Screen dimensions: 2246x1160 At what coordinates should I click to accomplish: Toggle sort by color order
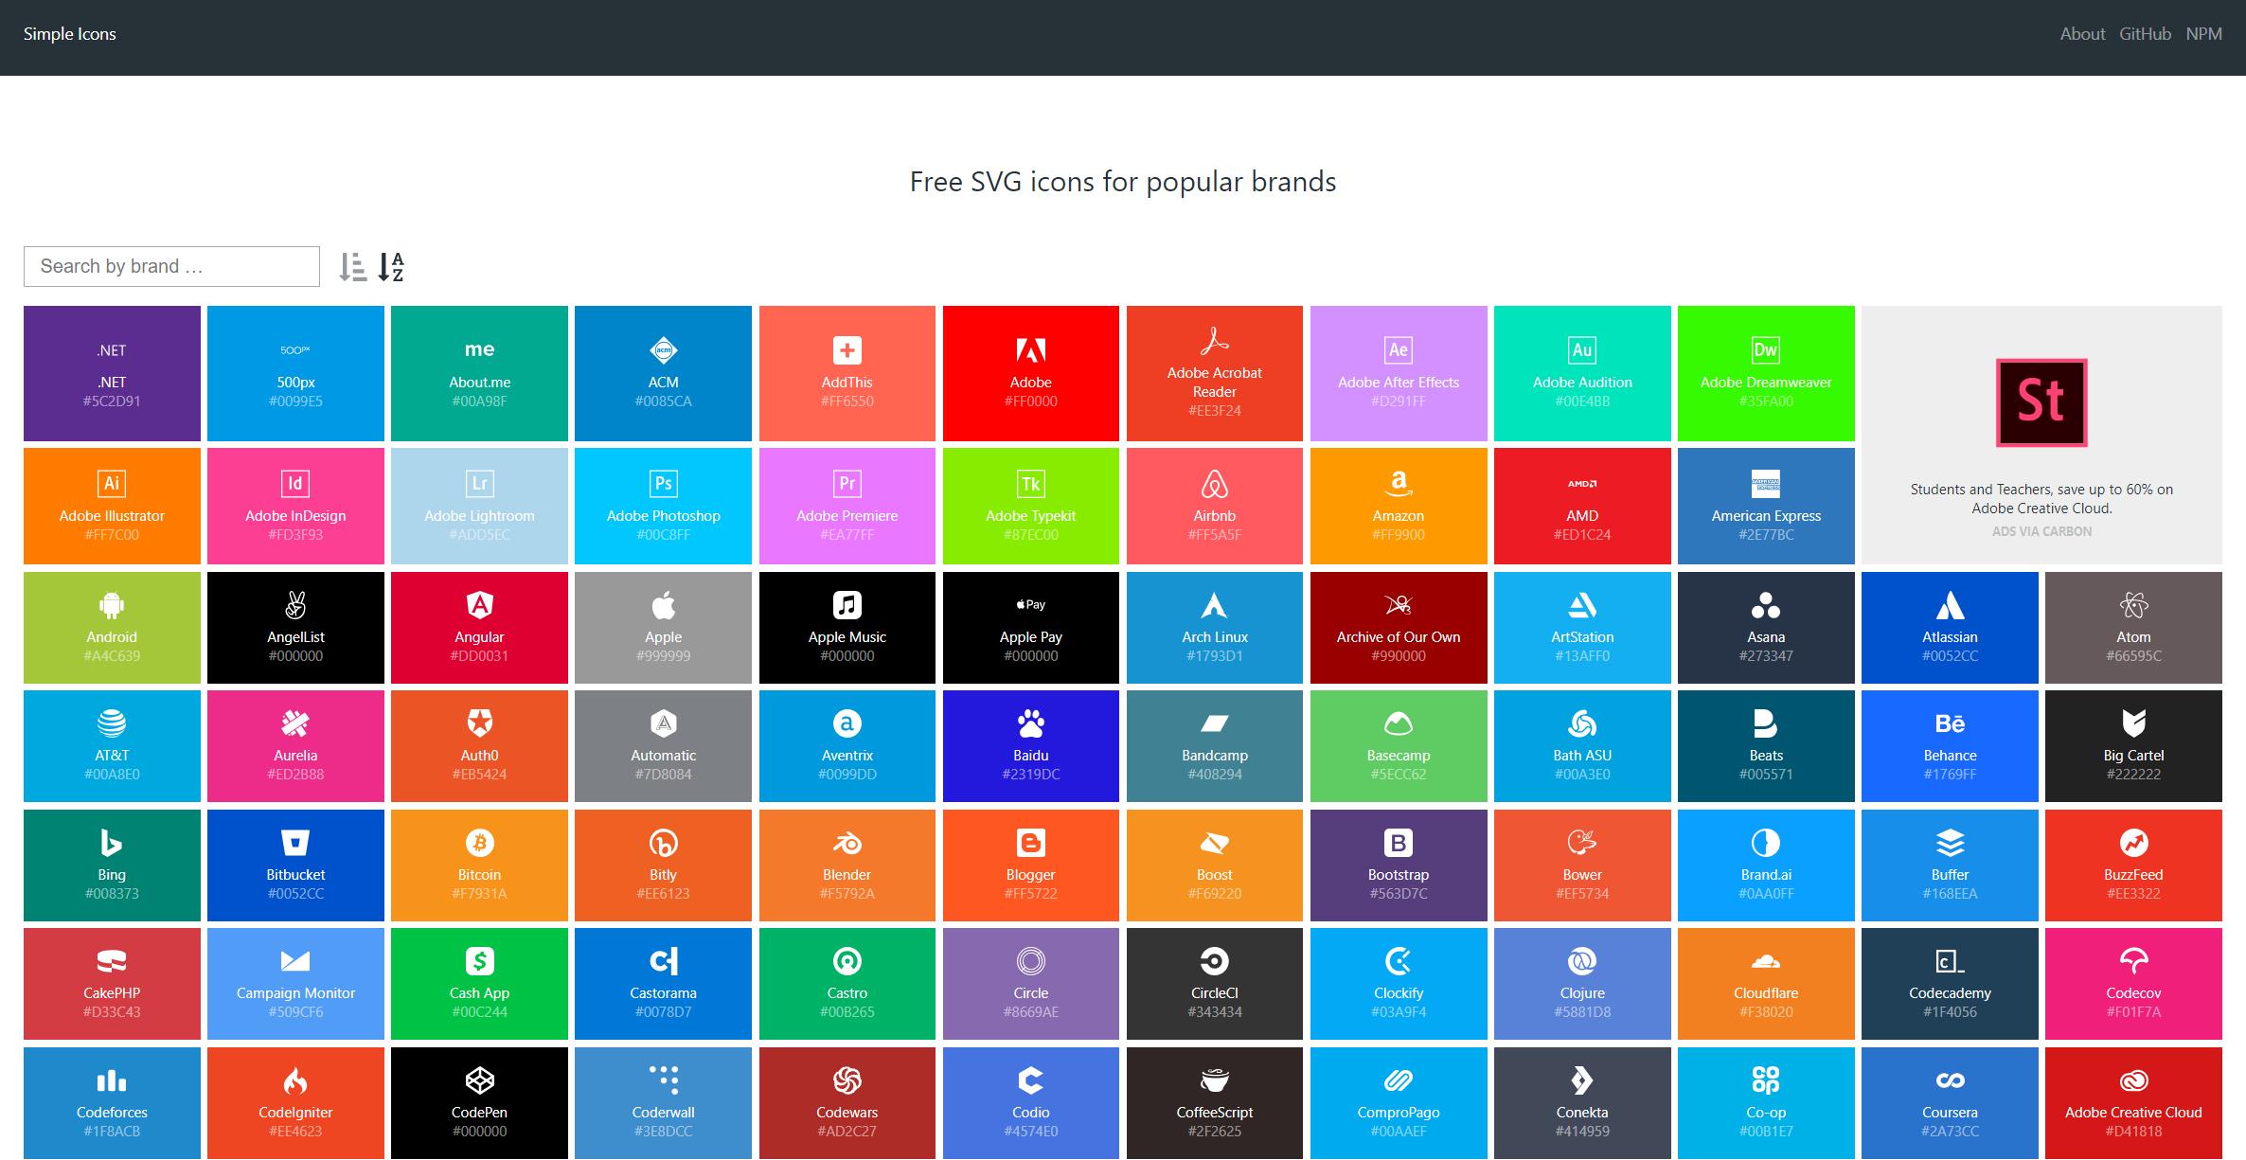tap(352, 267)
